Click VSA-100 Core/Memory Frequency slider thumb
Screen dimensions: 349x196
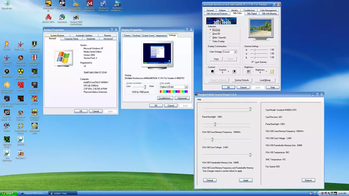click(215, 124)
